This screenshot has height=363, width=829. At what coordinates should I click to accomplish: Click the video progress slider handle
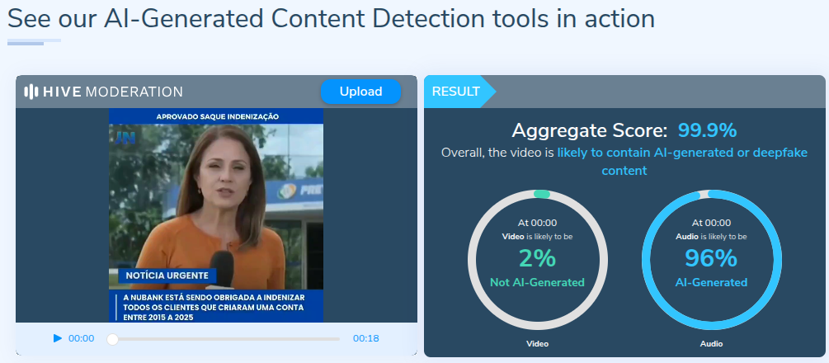click(x=113, y=339)
